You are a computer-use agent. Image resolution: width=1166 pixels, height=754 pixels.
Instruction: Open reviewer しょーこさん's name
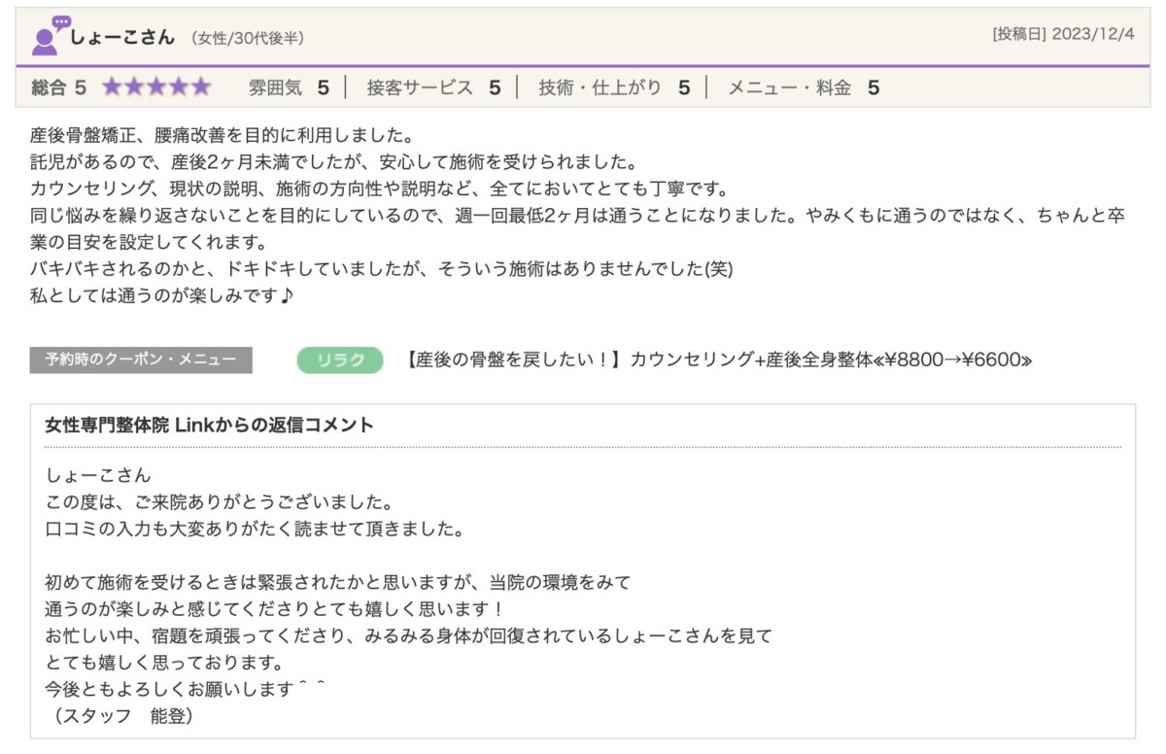pyautogui.click(x=122, y=38)
